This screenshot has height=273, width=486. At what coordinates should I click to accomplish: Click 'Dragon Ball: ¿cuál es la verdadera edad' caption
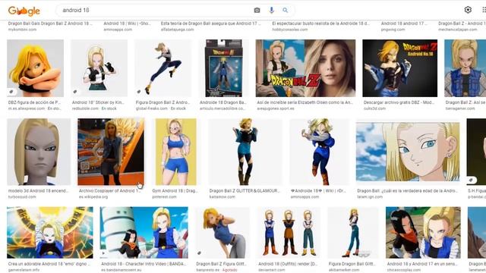coord(407,191)
